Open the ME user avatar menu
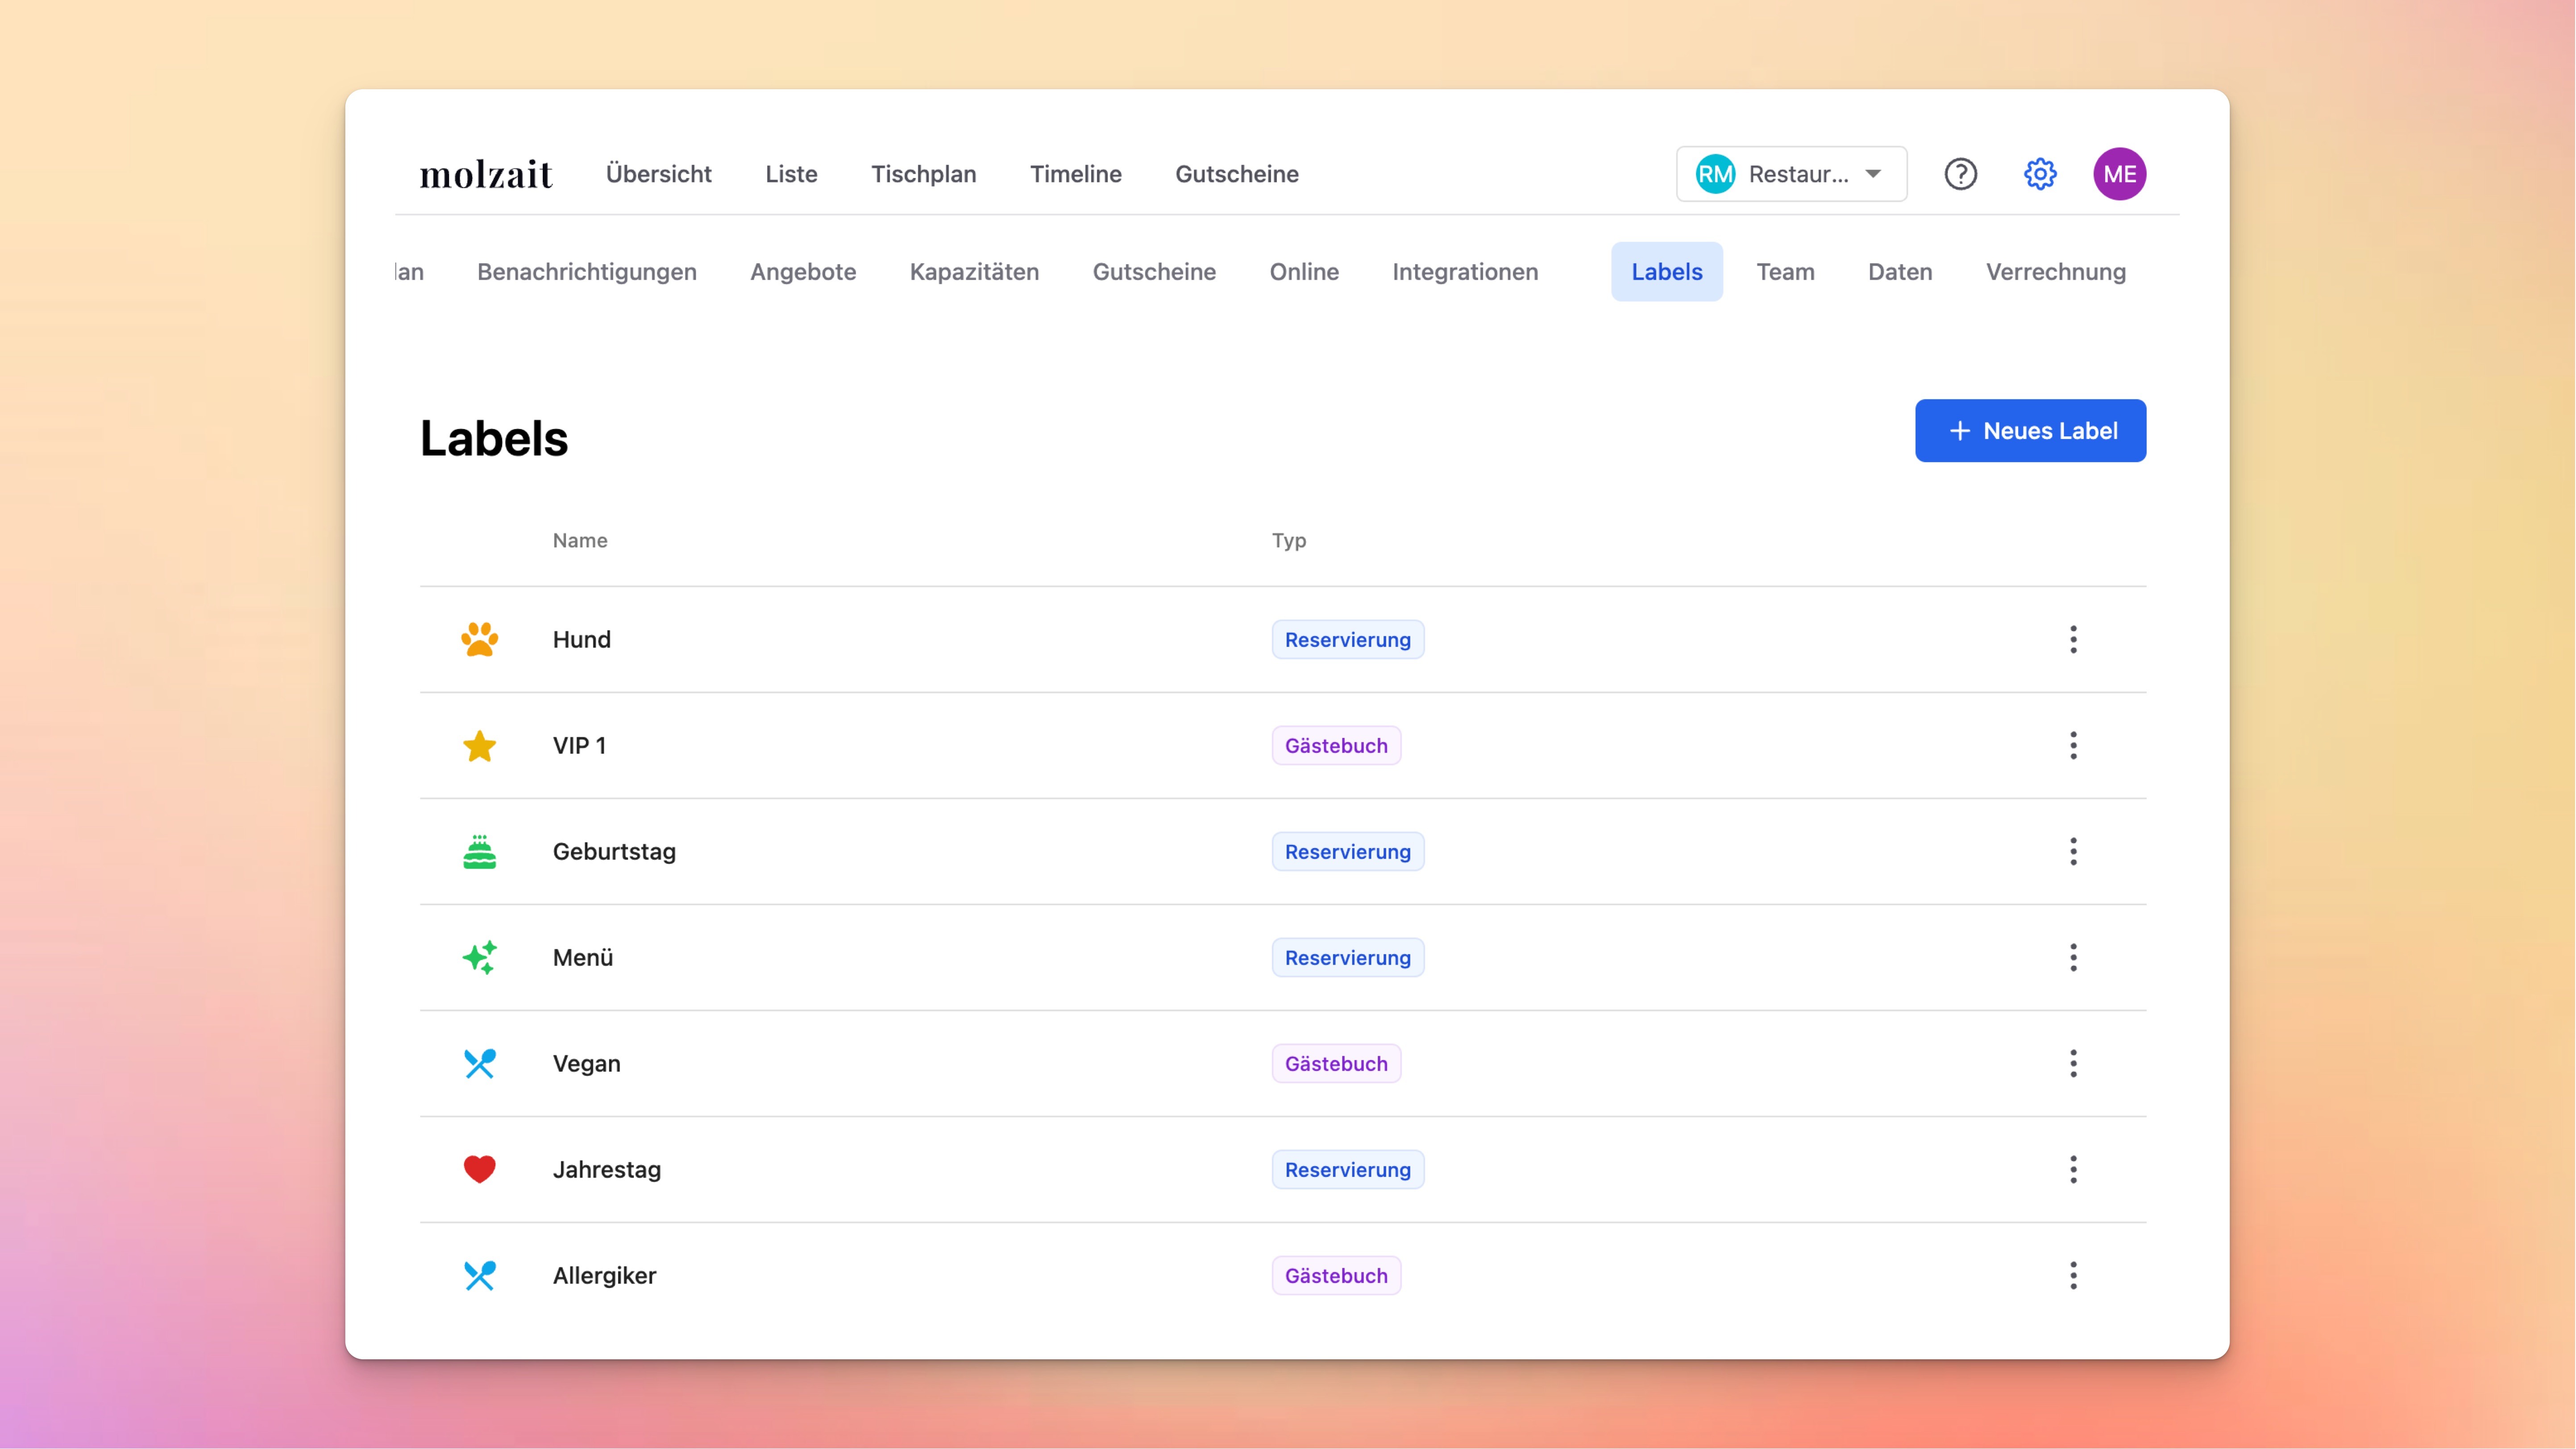Viewport: 2576px width, 1449px height. click(2119, 174)
